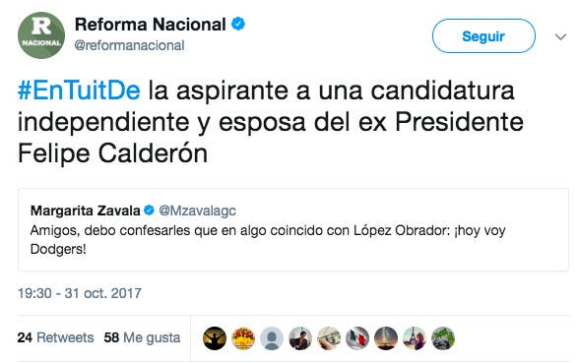Click the blue verified badge beside Reforma Nacional

click(x=238, y=24)
